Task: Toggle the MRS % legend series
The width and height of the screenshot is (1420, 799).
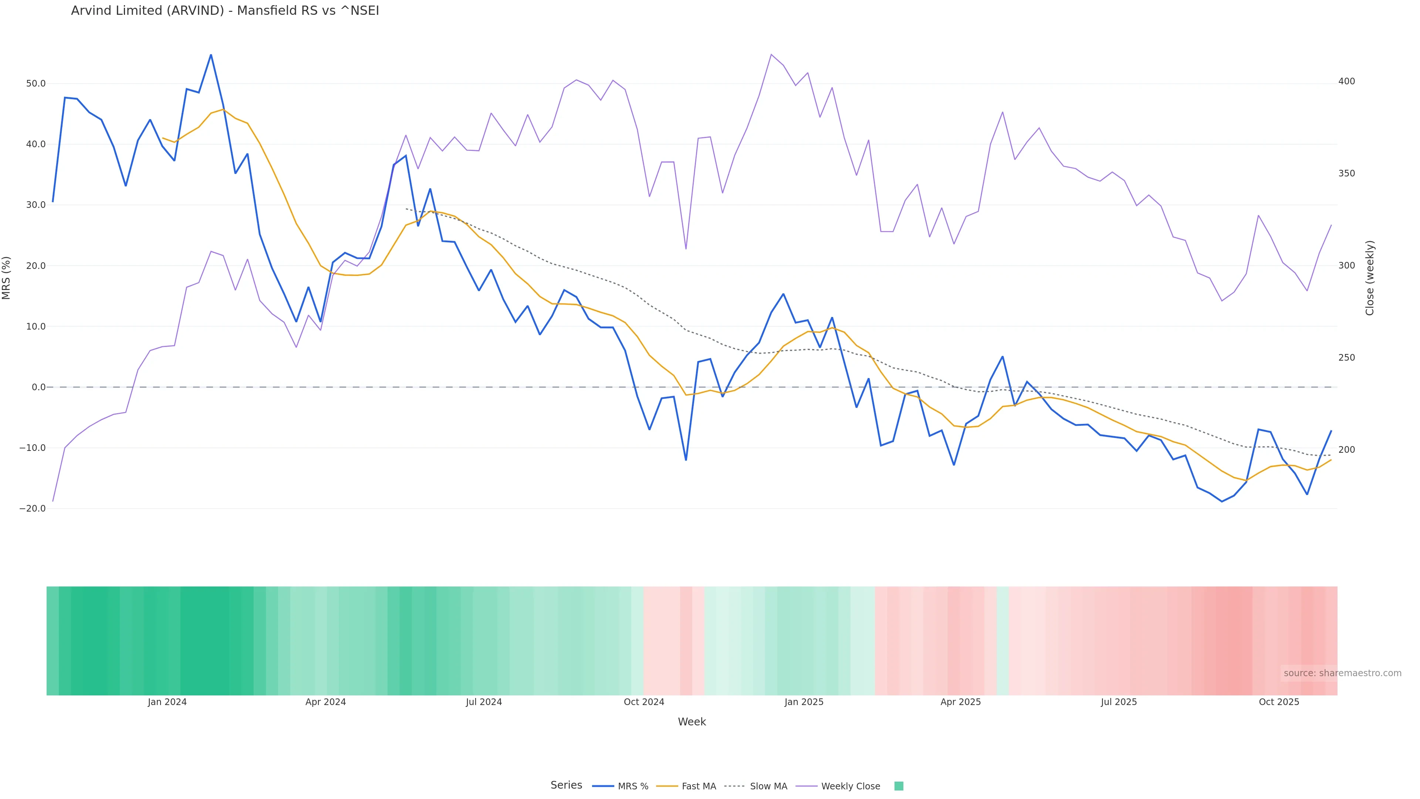Action: (x=632, y=786)
